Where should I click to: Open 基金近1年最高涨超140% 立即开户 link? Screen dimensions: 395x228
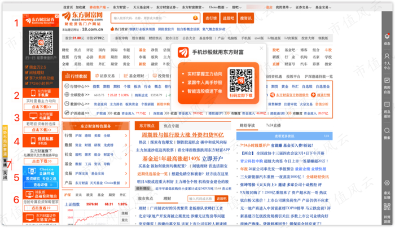(183, 159)
